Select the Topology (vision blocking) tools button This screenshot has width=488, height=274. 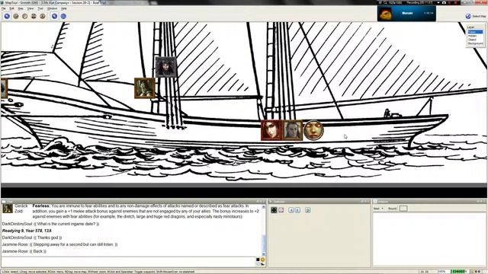tap(43, 16)
